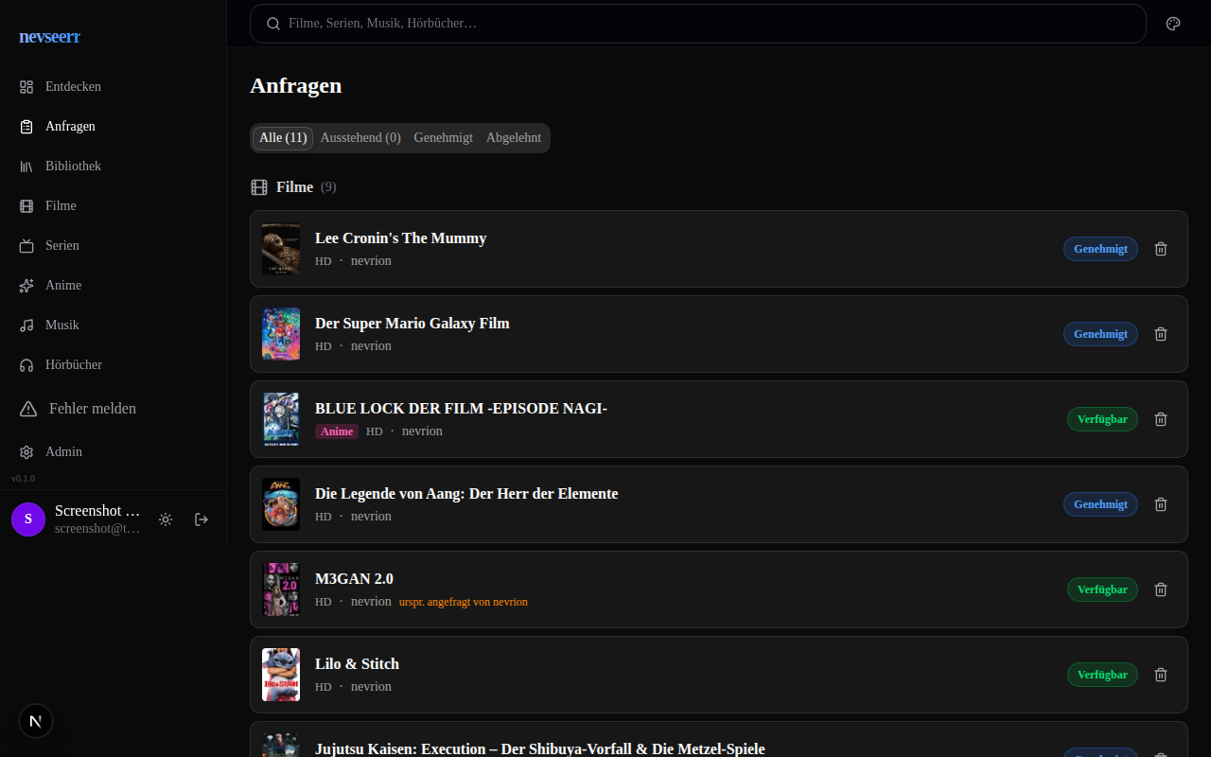Click Fehler melden button
Screen dimensions: 1211x757
[x=113, y=409]
